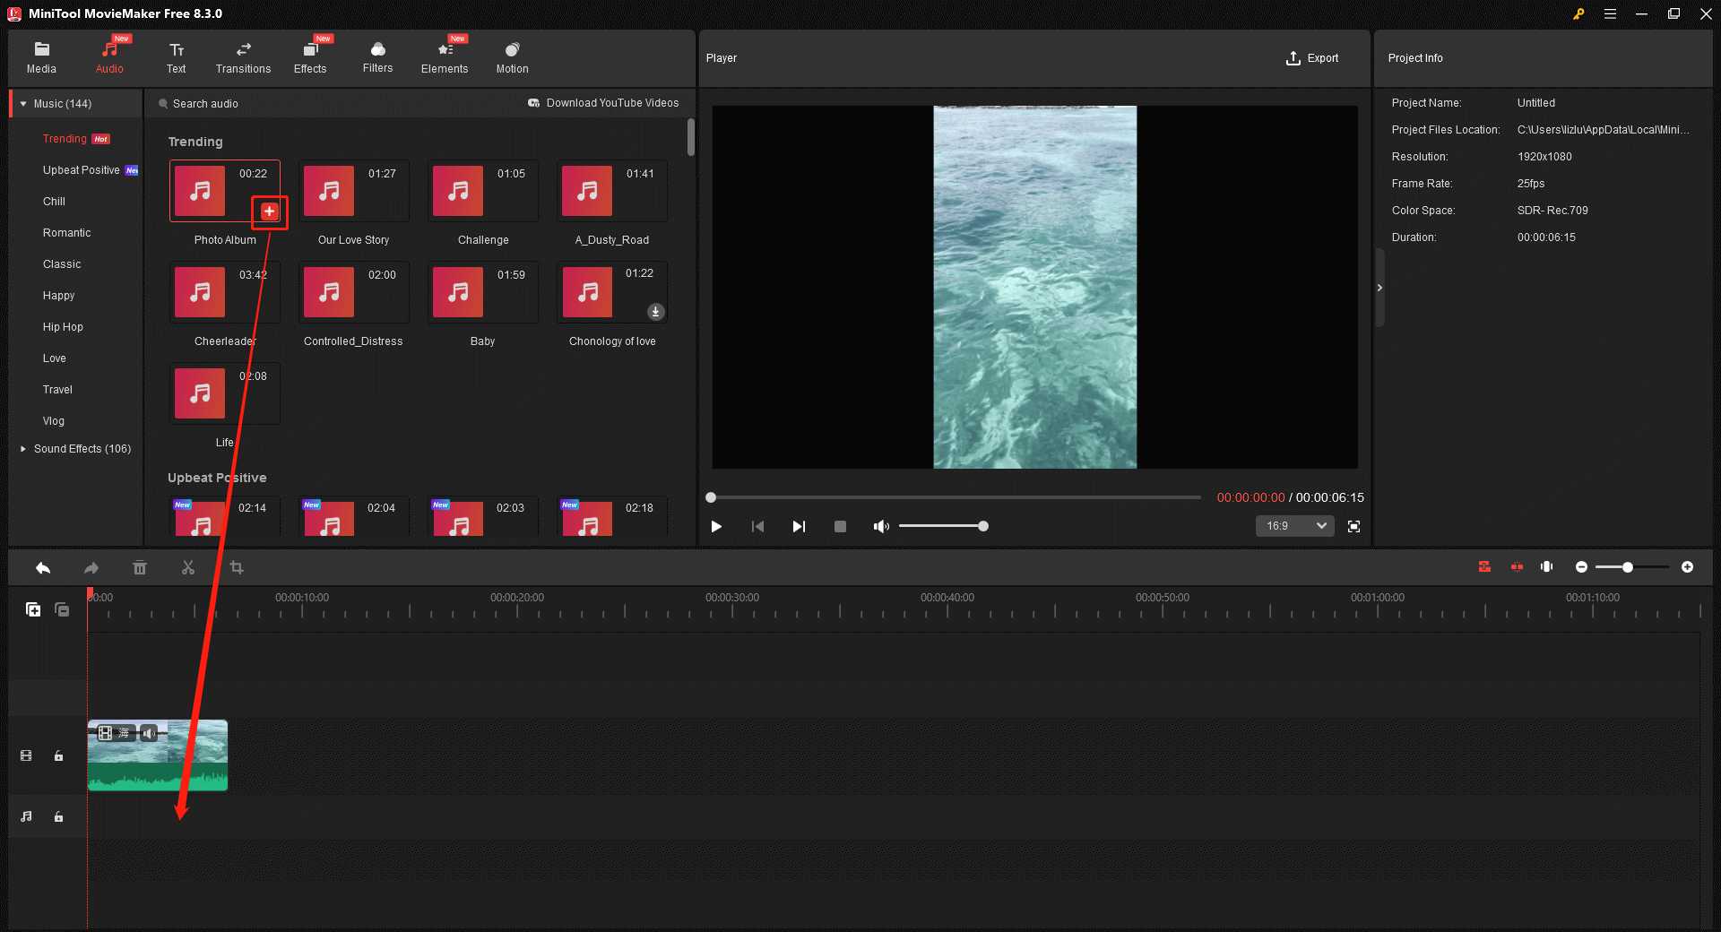Stop playback in the player

[840, 527]
